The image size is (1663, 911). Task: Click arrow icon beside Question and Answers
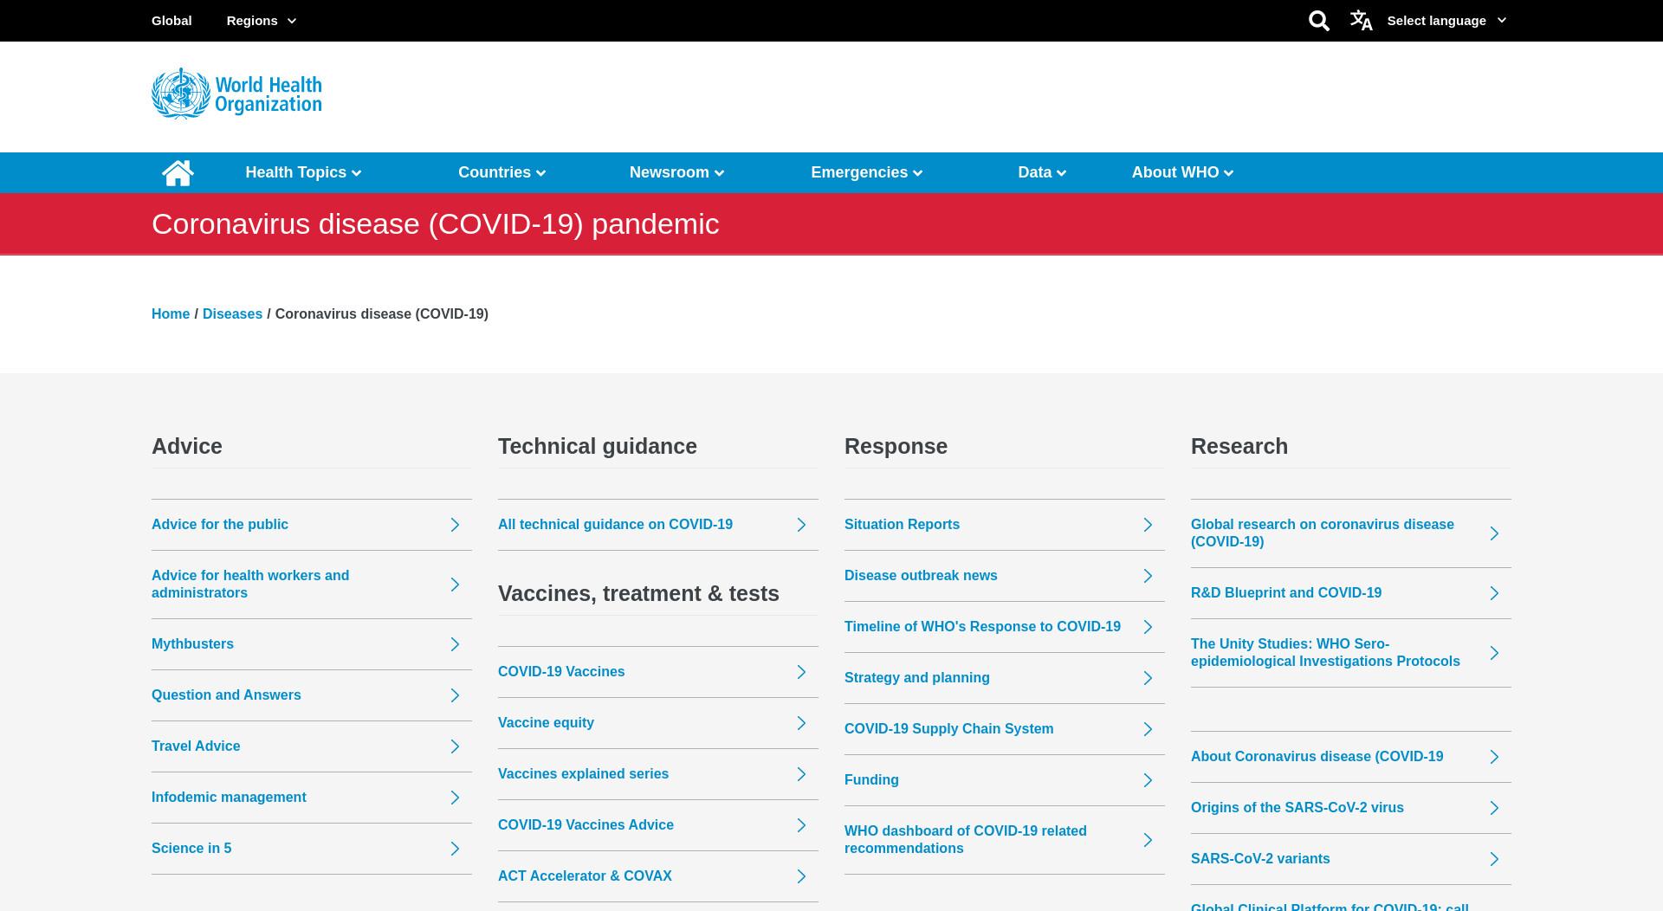(x=455, y=695)
